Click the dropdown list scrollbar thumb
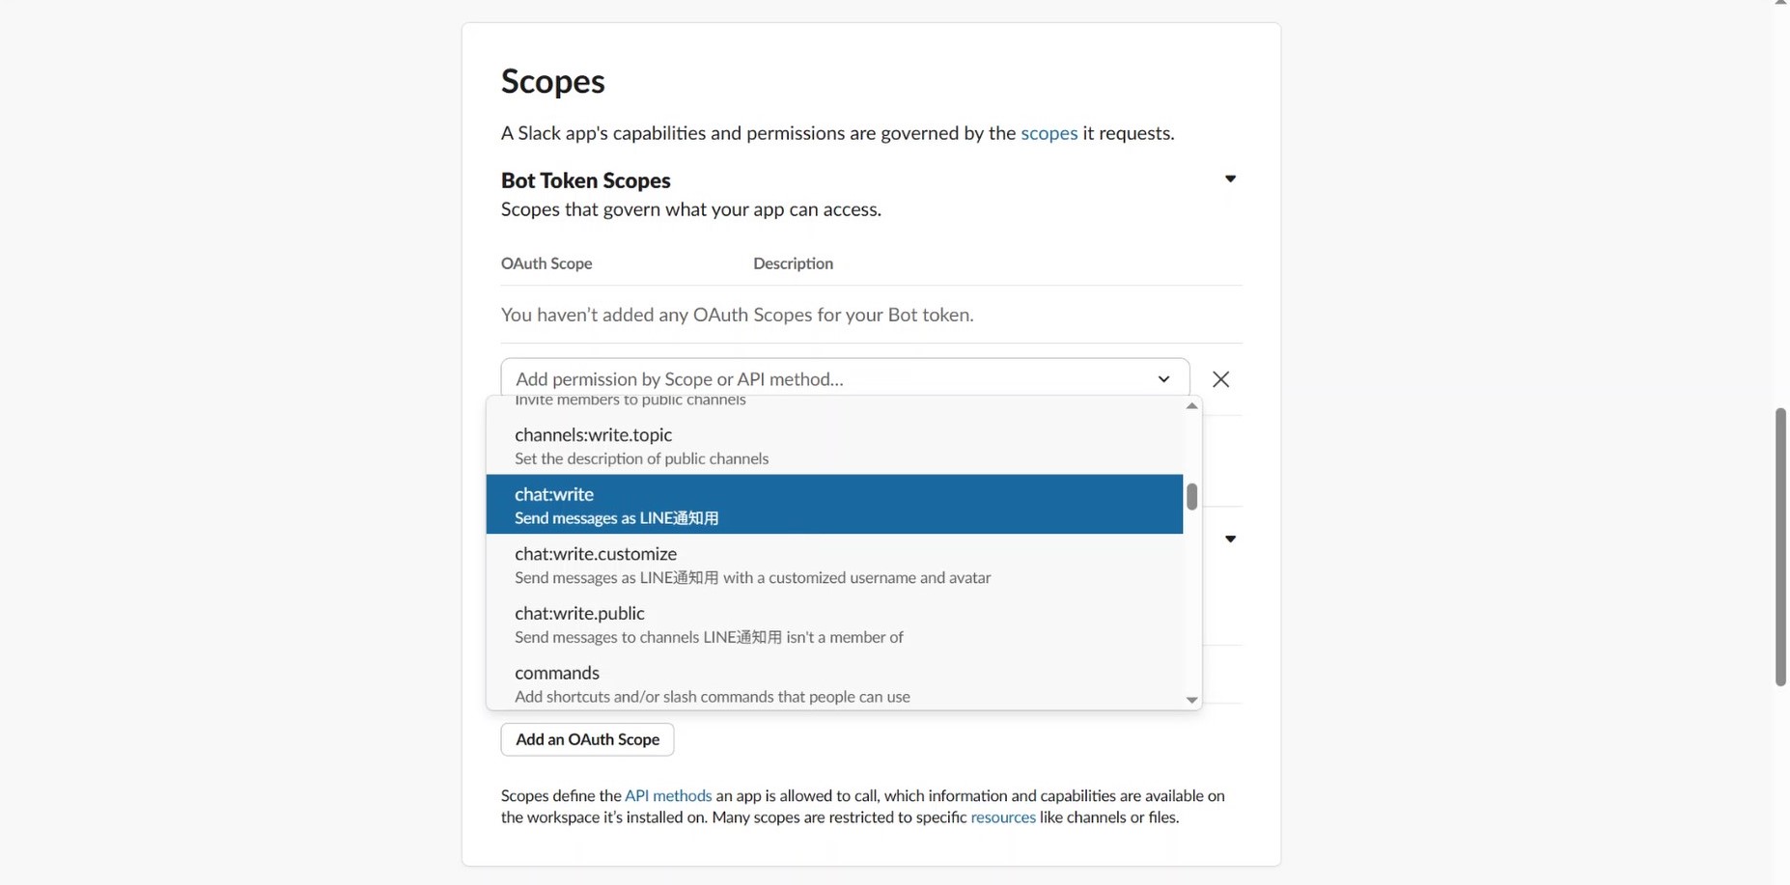1790x885 pixels. tap(1192, 496)
